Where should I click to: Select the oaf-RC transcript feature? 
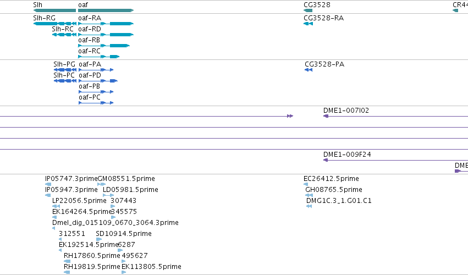click(x=99, y=57)
